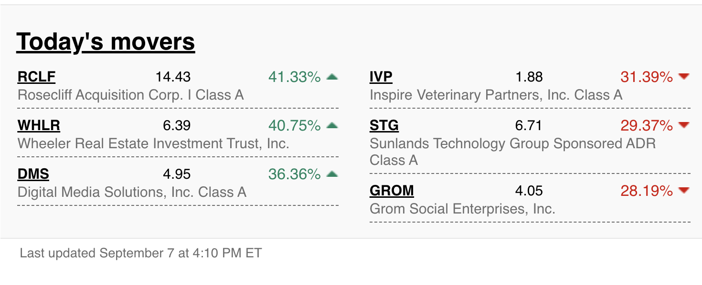Screen dimensions: 702x285
Task: Click the green up arrow beside WHLR
Action: (x=332, y=125)
